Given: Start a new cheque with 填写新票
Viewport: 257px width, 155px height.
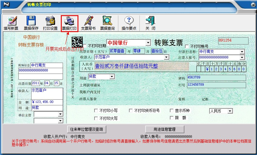Looking at the screenshot, I should (x=11, y=23).
